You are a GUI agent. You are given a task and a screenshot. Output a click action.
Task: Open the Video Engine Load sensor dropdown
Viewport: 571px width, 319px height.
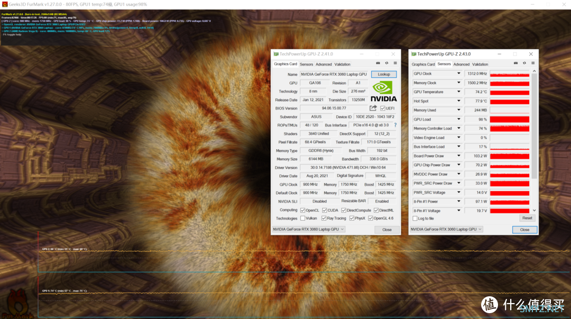(458, 138)
